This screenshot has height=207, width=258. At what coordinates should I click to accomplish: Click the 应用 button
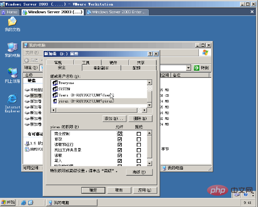click(145, 190)
